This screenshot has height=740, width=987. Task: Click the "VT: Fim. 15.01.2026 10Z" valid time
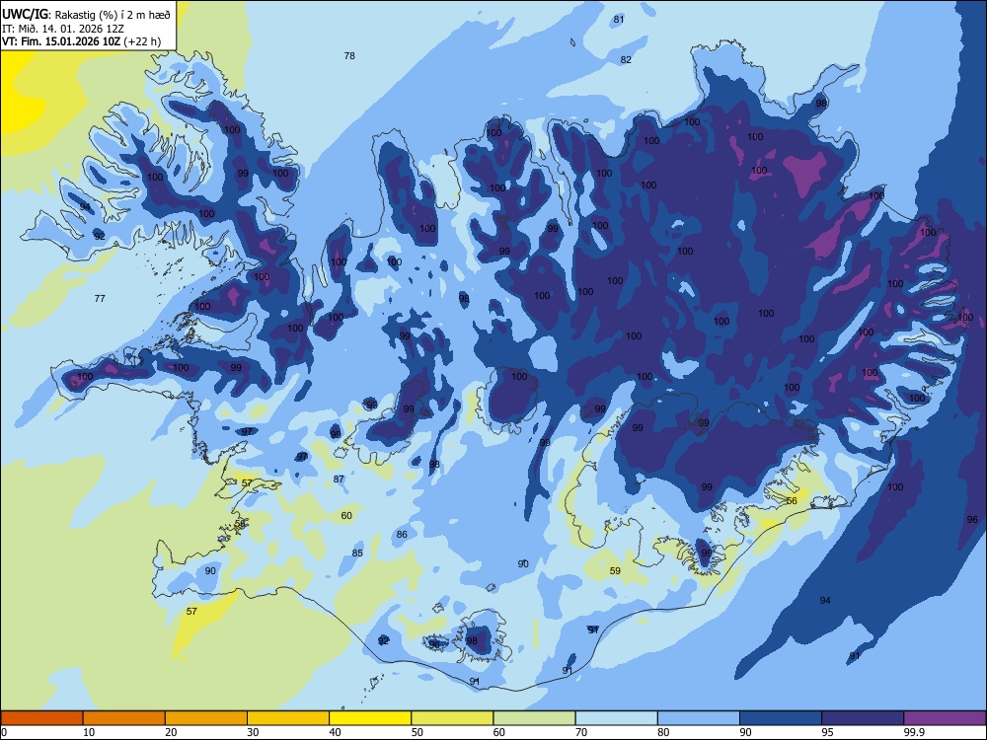pyautogui.click(x=61, y=41)
